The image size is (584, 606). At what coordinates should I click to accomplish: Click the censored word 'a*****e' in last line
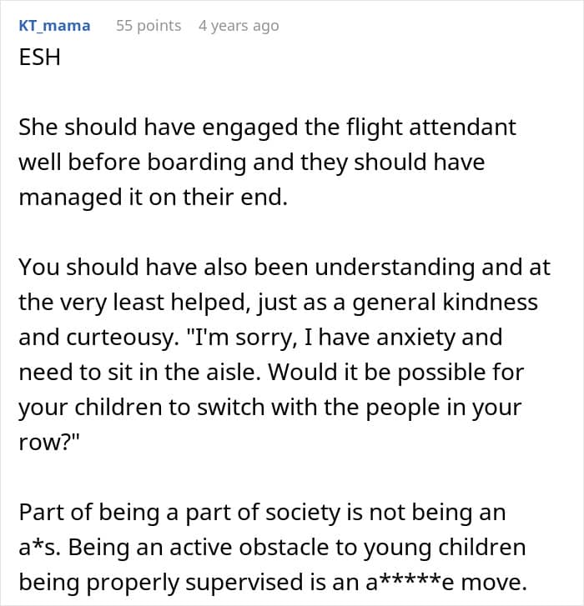click(410, 583)
